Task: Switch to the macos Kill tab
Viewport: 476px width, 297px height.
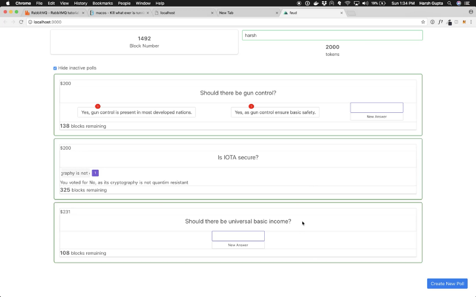Action: point(120,12)
